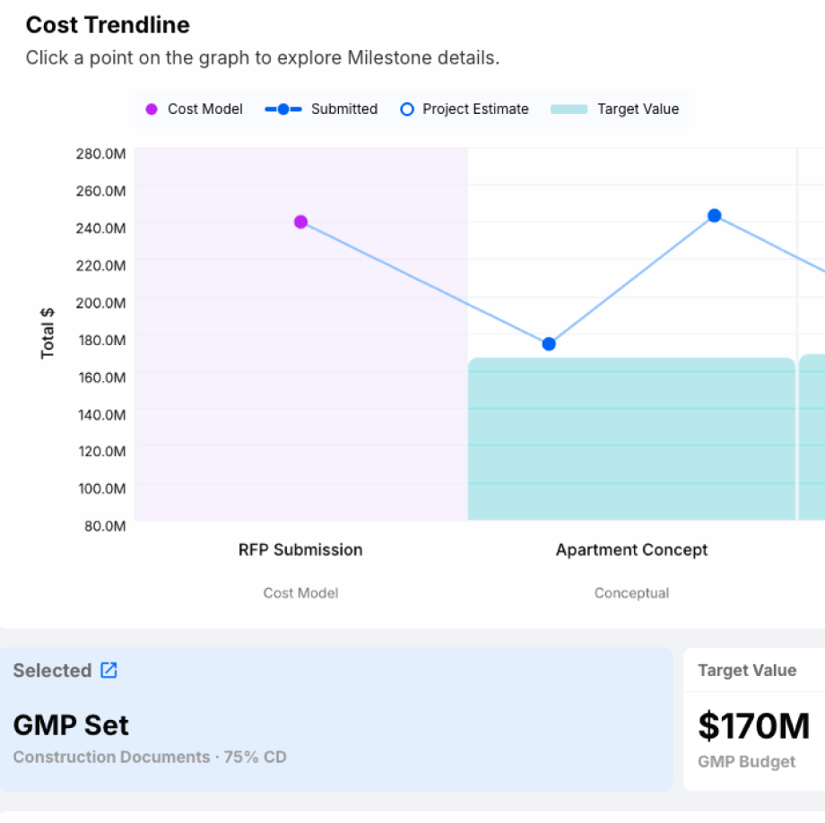Image resolution: width=825 pixels, height=823 pixels.
Task: Click the purple Cost Model legend dot
Action: tap(152, 108)
